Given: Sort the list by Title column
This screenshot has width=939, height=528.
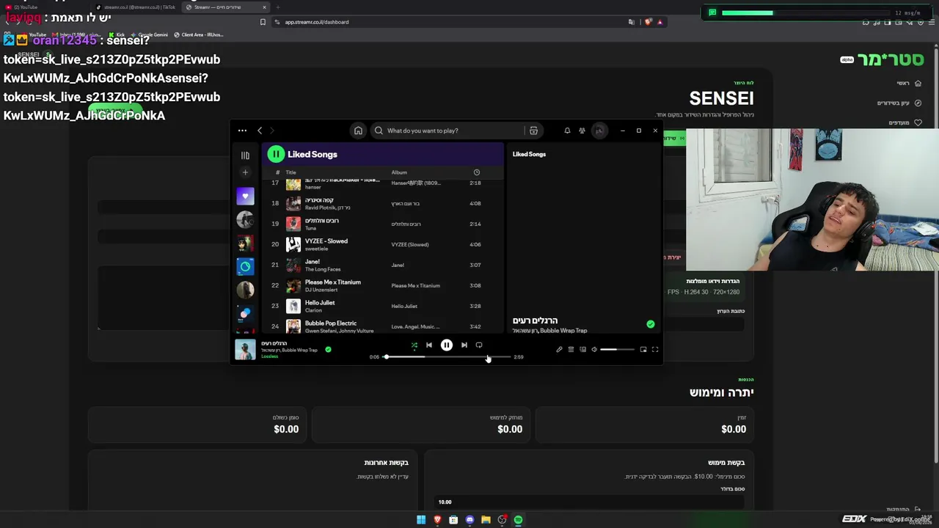Looking at the screenshot, I should 291,172.
